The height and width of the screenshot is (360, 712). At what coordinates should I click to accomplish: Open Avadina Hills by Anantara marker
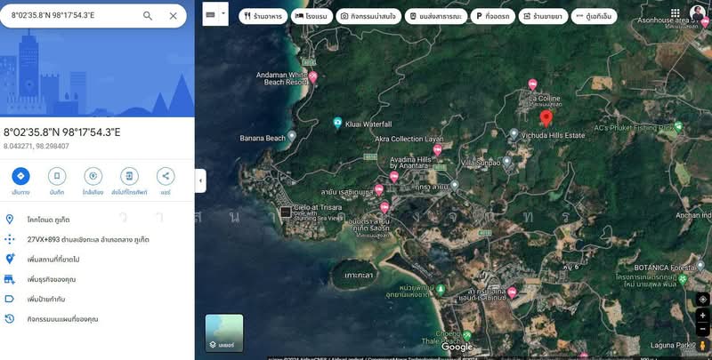394,176
